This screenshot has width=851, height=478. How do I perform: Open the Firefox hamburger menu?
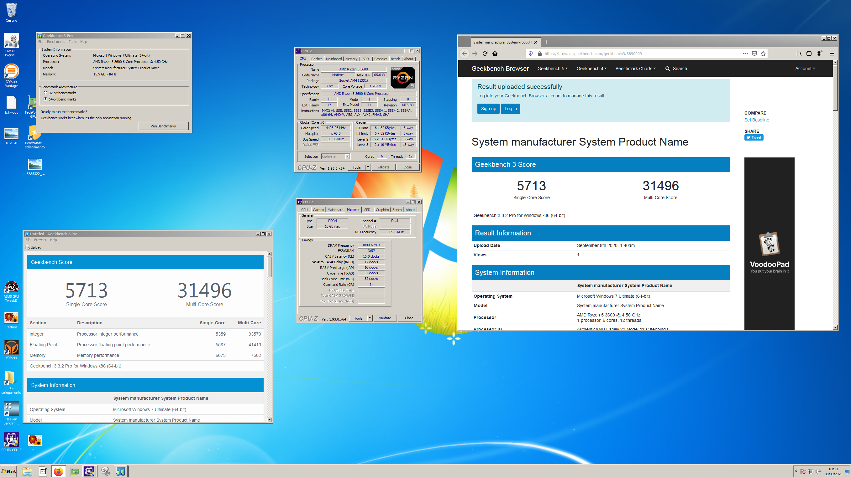point(832,54)
